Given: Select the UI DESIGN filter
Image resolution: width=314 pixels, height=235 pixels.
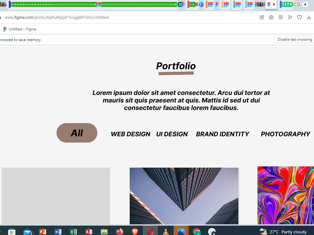Looking at the screenshot, I should pyautogui.click(x=172, y=134).
